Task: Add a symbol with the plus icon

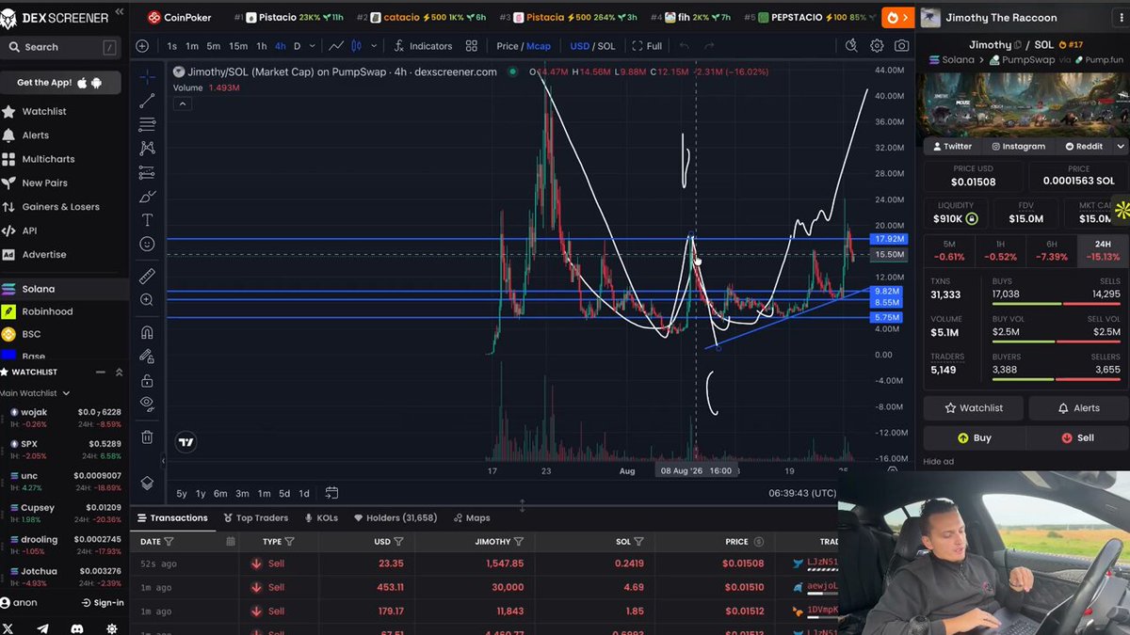Action: (x=142, y=46)
